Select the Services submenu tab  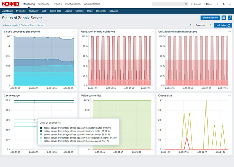(114, 11)
